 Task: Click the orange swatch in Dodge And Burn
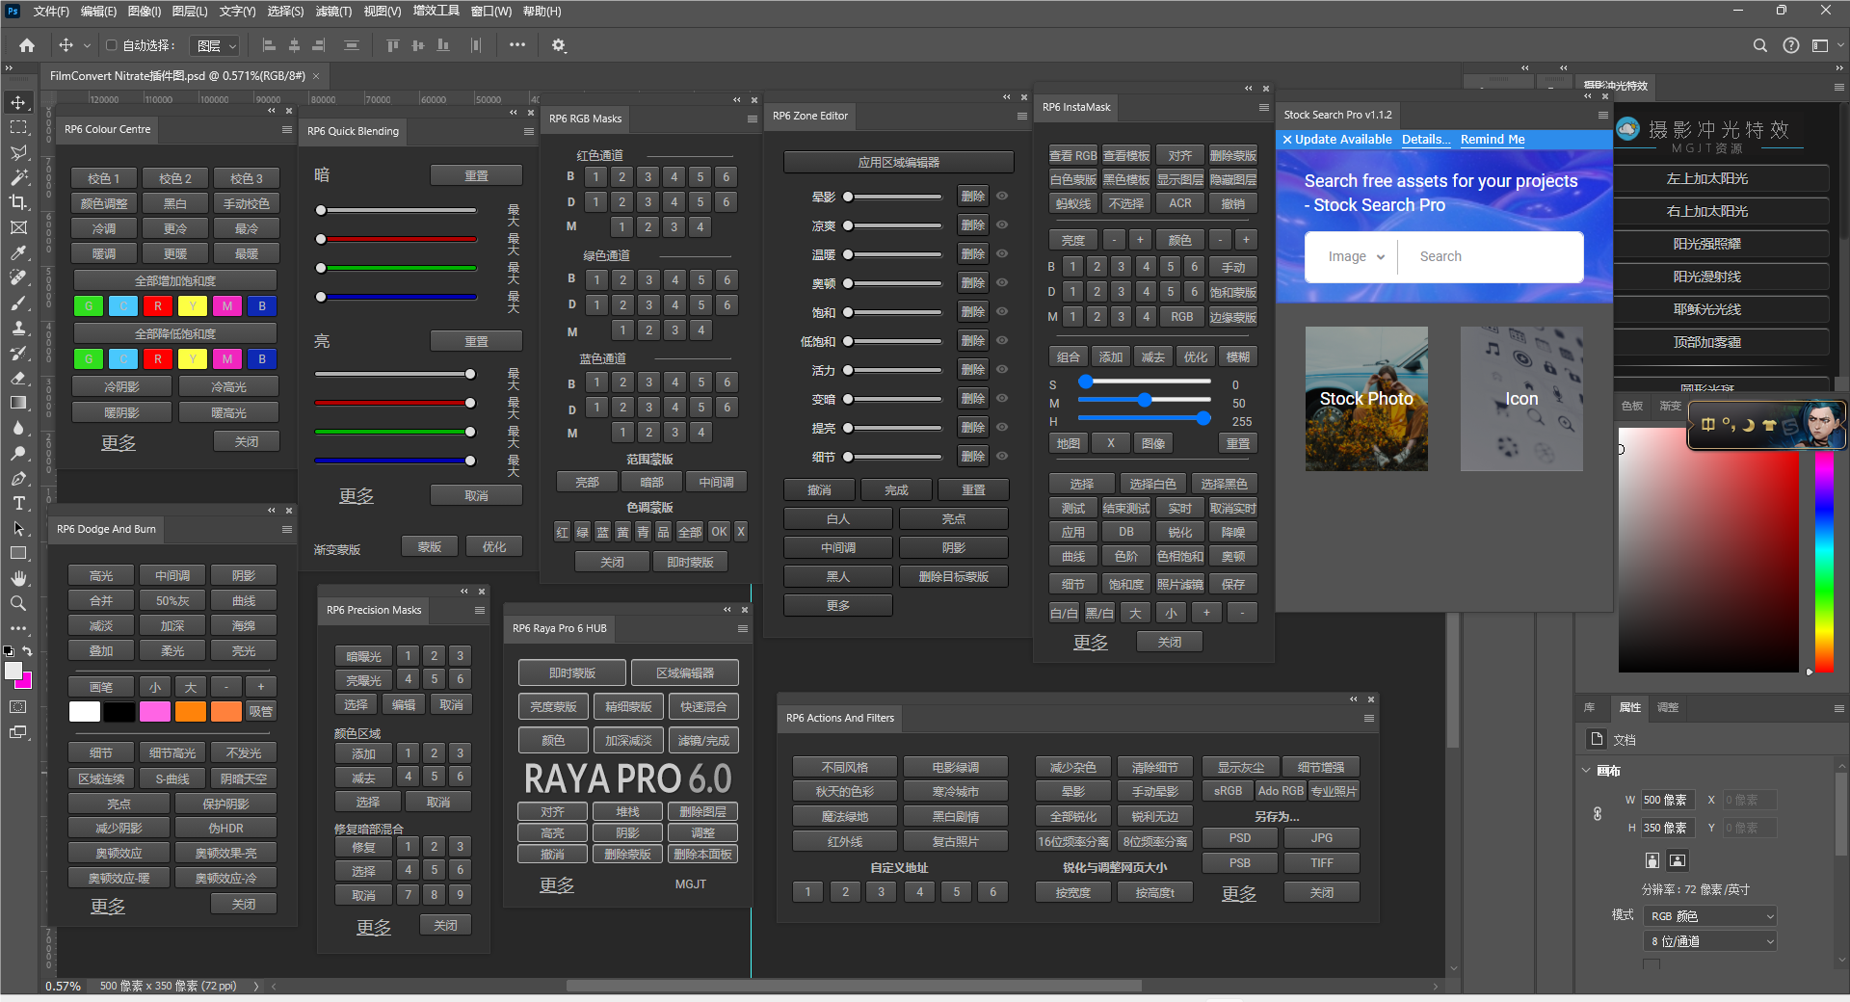coord(190,711)
